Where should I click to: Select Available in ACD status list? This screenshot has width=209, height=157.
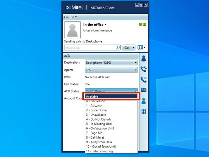click(111, 97)
